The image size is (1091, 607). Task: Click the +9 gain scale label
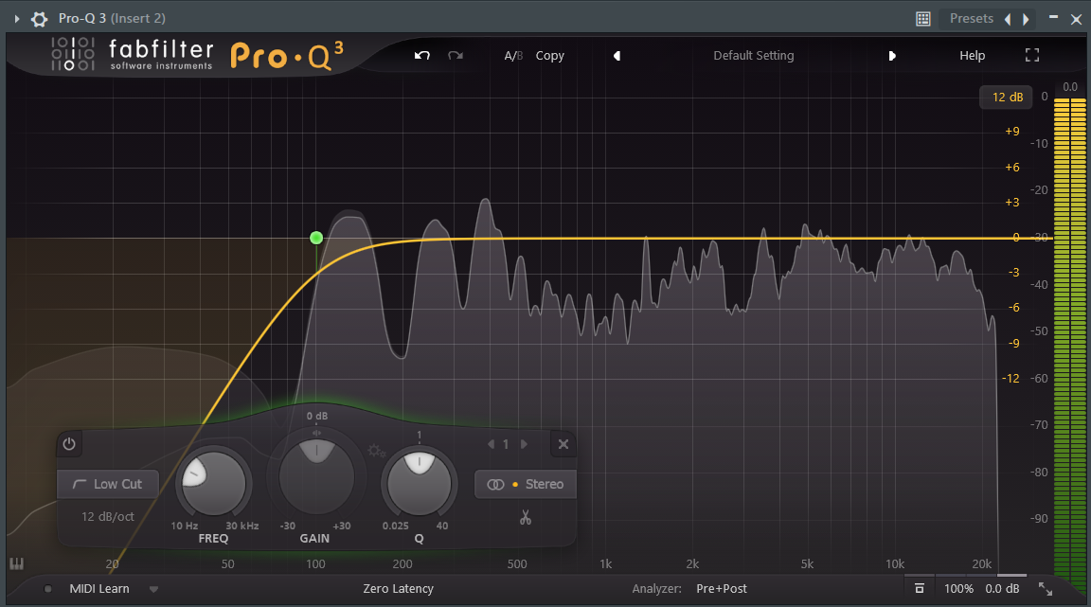coord(1012,131)
